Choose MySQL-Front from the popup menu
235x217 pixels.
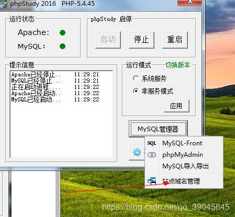pyautogui.click(x=184, y=143)
